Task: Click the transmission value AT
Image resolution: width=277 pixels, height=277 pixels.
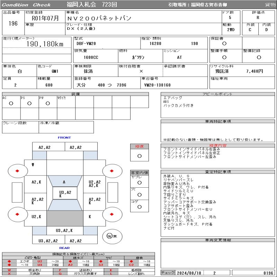Action: point(179,57)
